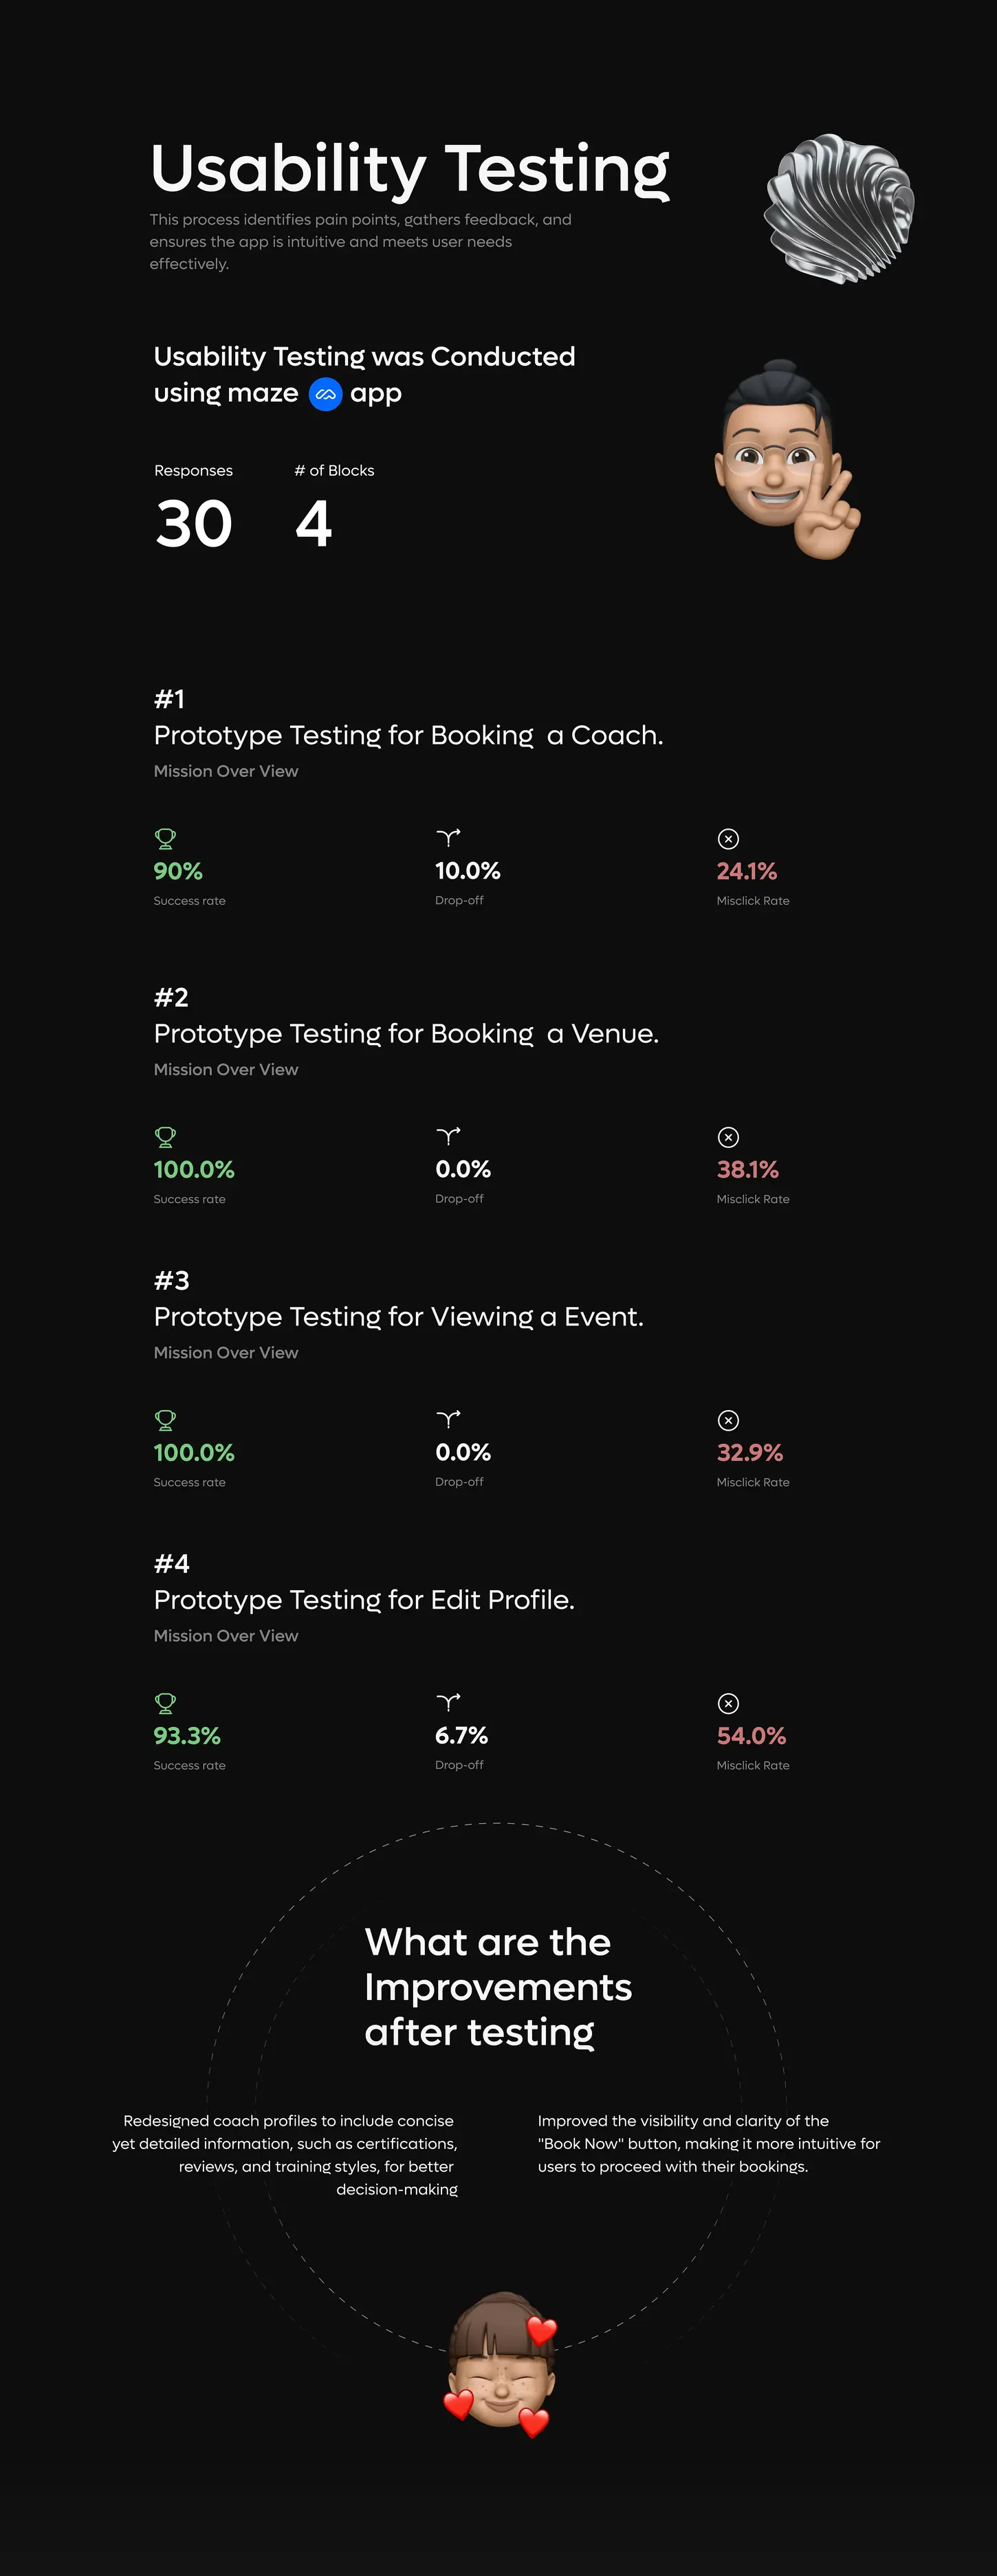997x2576 pixels.
Task: Click Mission Over View under Viewing a Event
Action: tap(226, 1352)
